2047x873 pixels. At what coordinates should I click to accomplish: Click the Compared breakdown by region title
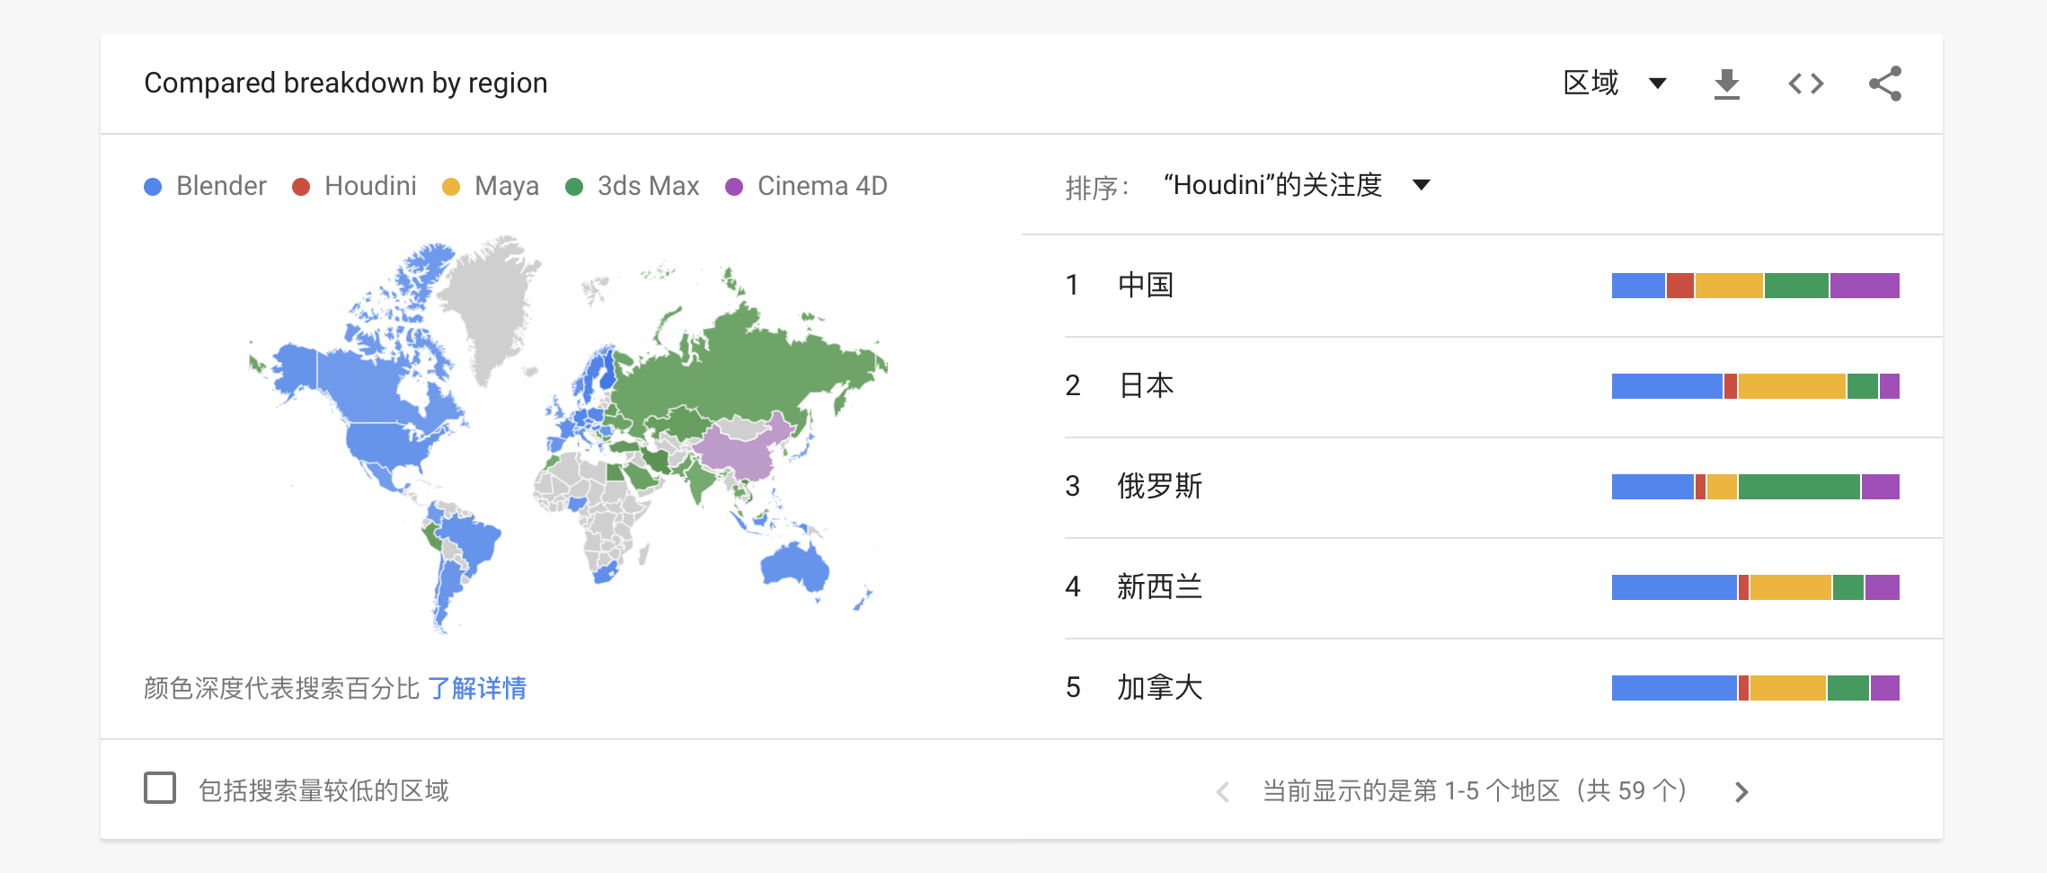click(346, 83)
